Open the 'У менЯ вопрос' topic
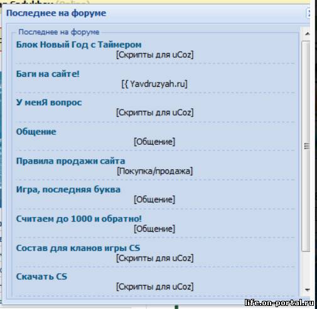 click(x=49, y=103)
